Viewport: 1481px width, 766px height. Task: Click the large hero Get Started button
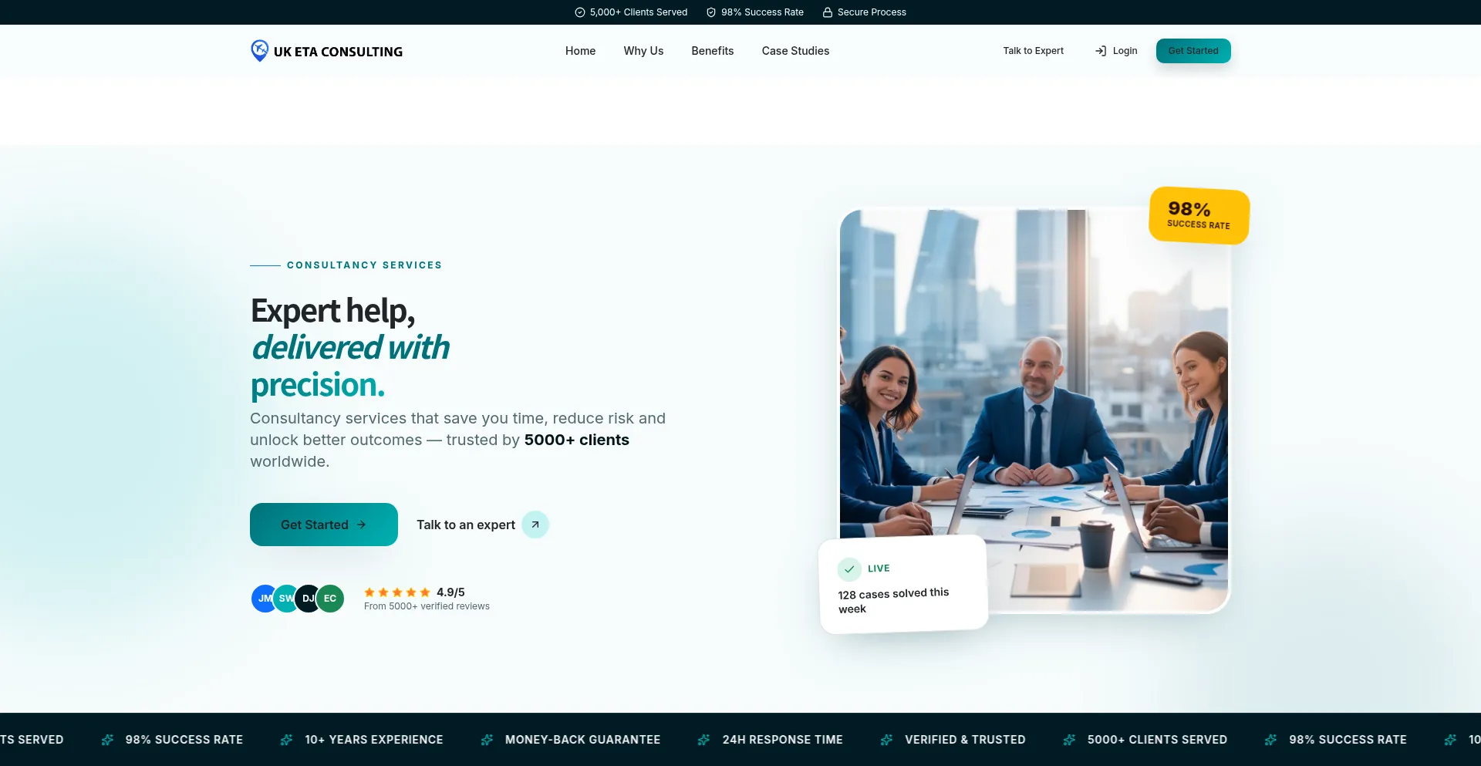(x=324, y=525)
